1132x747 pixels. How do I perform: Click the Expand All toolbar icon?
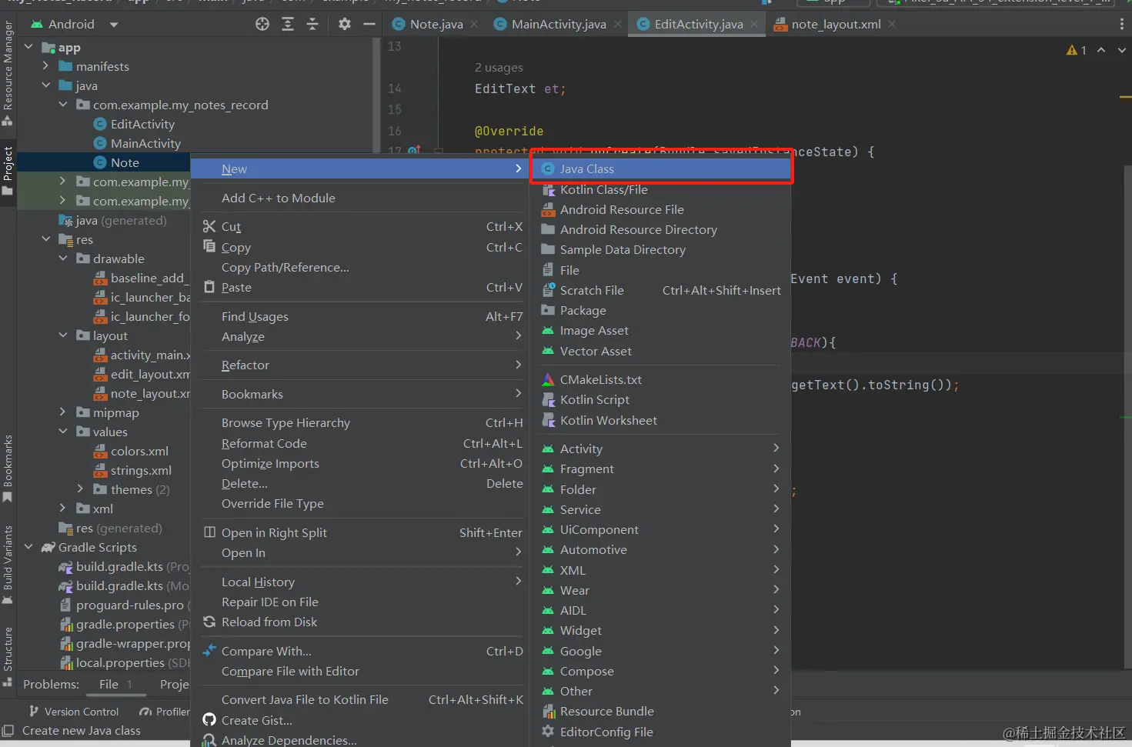tap(288, 24)
